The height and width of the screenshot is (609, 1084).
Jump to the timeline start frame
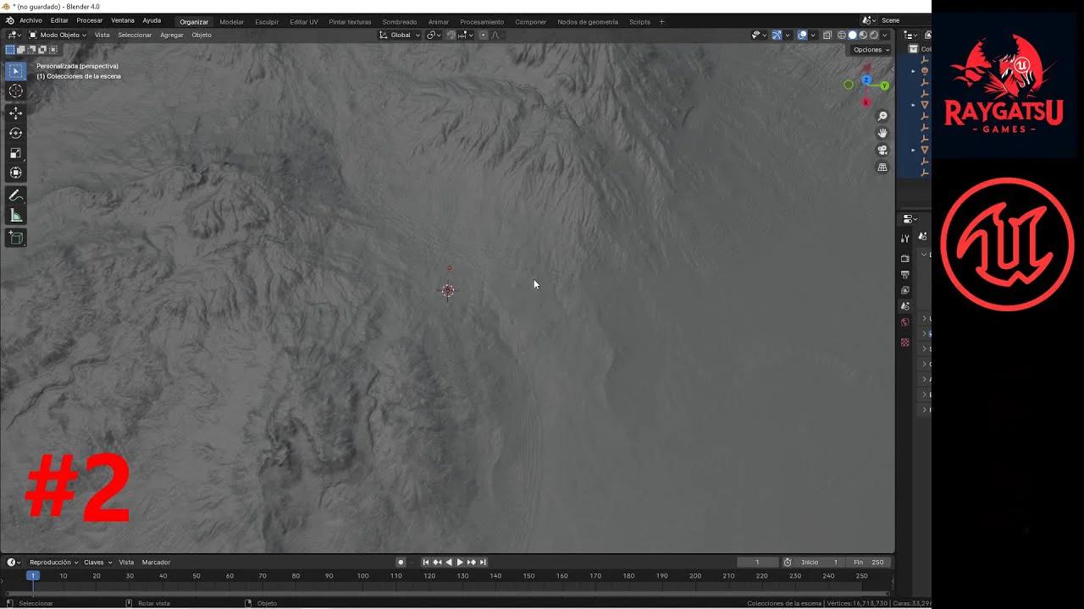pos(426,562)
